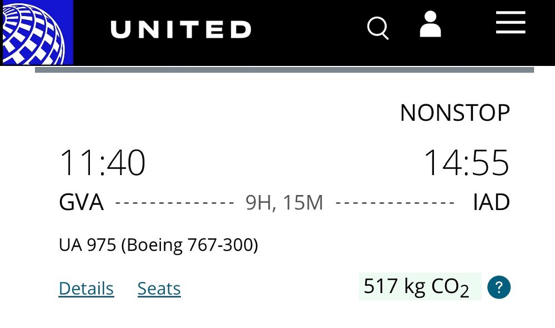Image resolution: width=555 pixels, height=328 pixels.
Task: Open the Seats link
Action: point(159,289)
